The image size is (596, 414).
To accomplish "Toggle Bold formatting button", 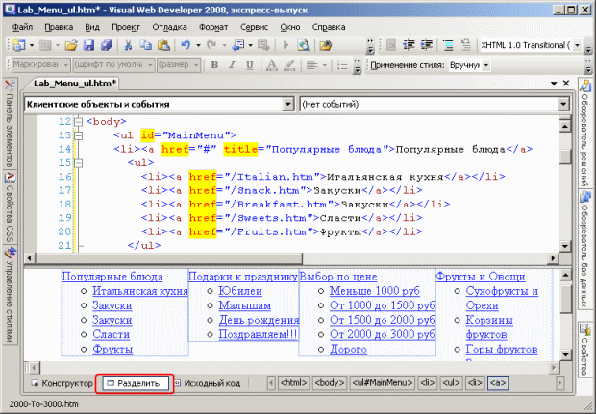I will click(x=214, y=65).
